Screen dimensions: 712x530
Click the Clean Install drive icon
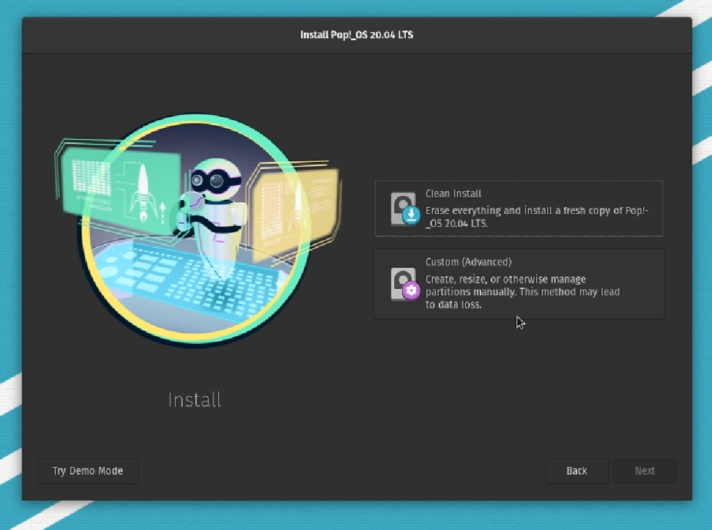pyautogui.click(x=403, y=208)
